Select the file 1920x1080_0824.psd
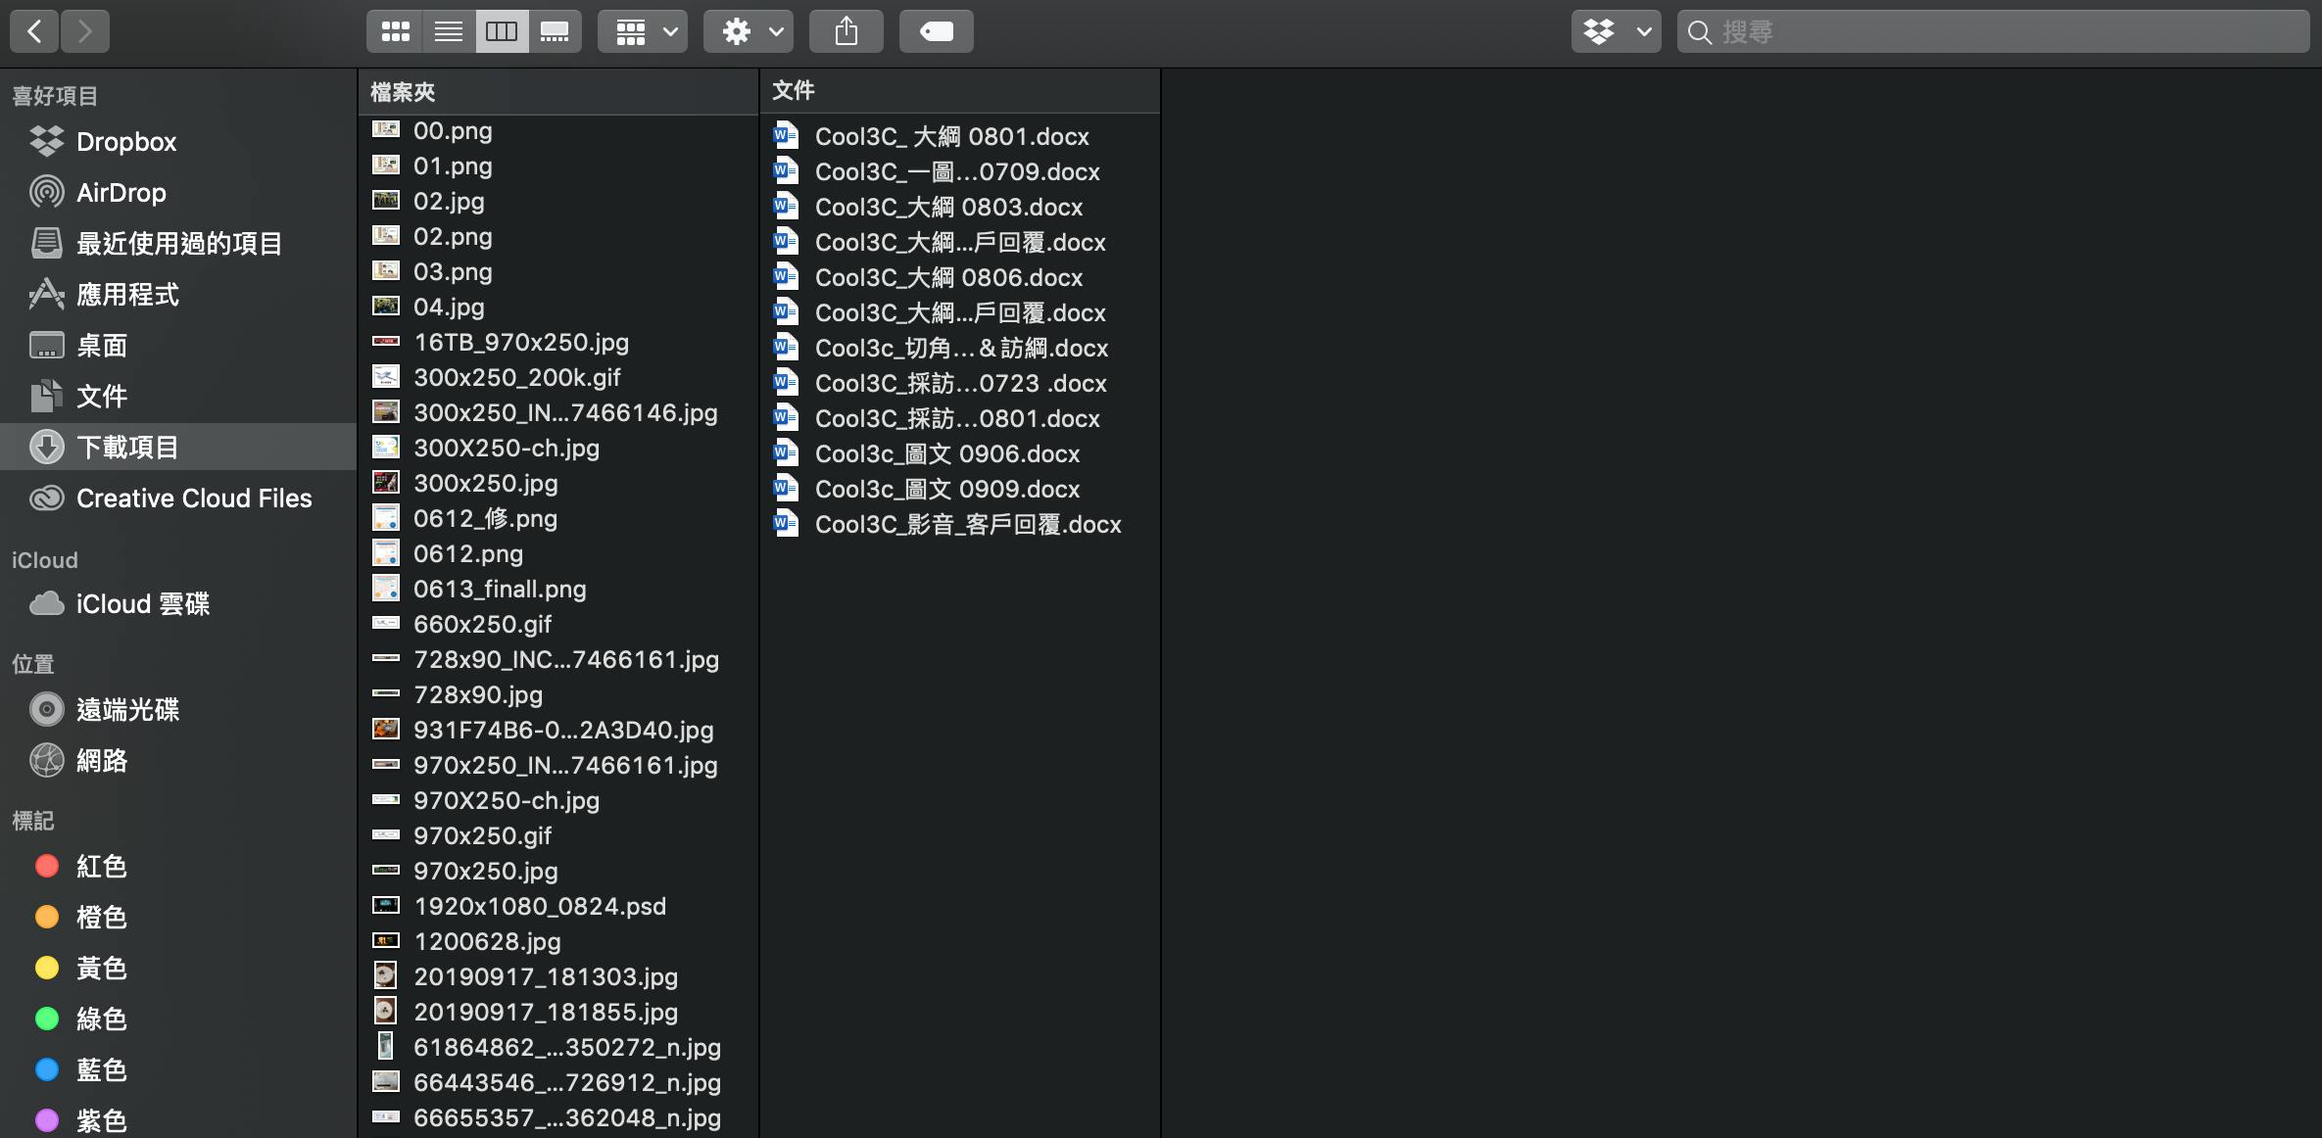The image size is (2322, 1138). click(x=539, y=907)
